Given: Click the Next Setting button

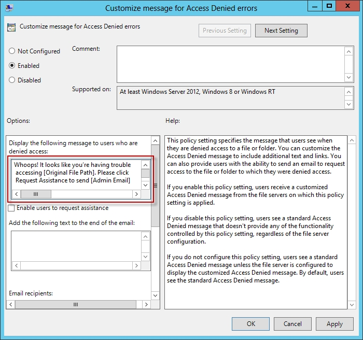Looking at the screenshot, I should [x=281, y=31].
